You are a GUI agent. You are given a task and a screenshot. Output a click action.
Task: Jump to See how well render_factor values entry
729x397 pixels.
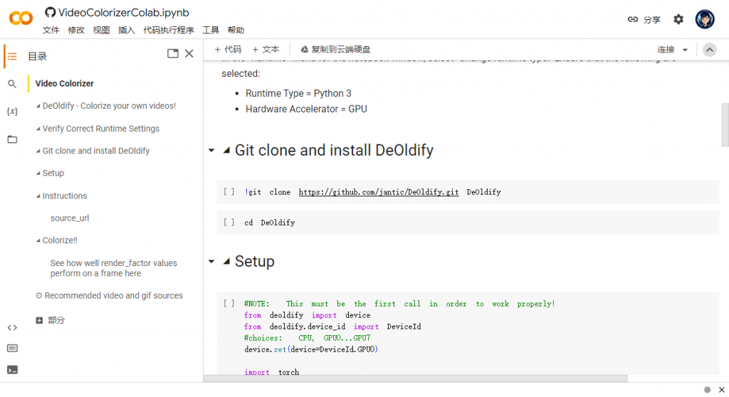click(114, 268)
